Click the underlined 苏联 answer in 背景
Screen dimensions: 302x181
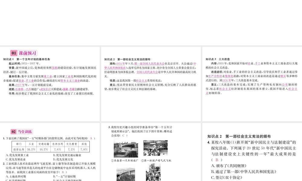tap(54, 68)
